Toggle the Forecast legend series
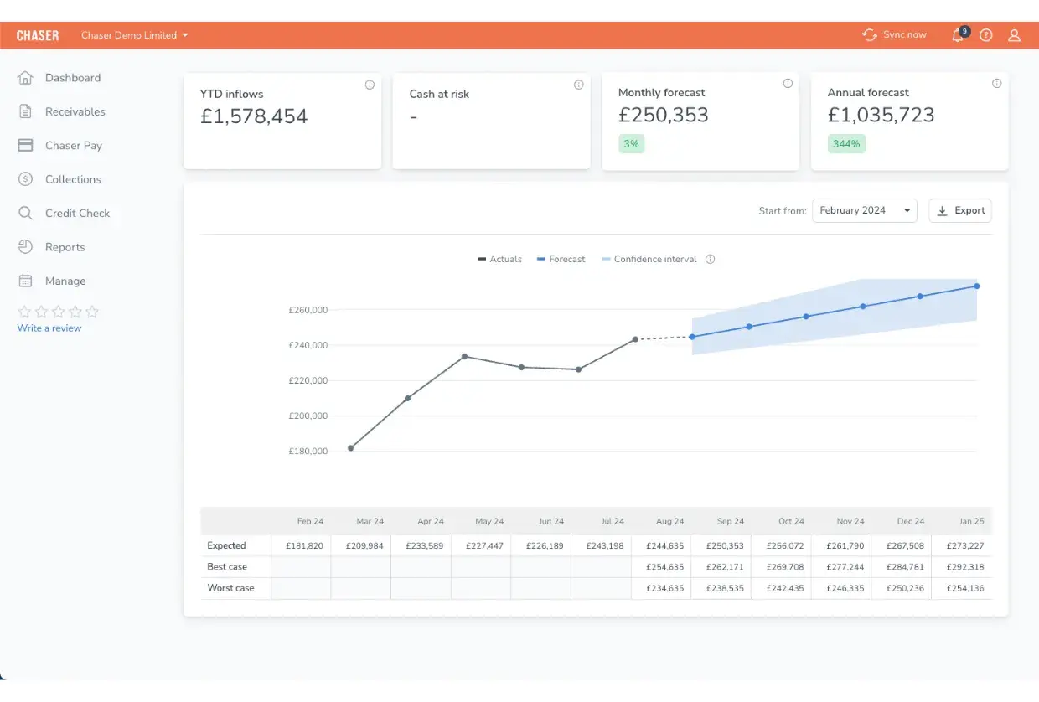1039x702 pixels. [x=561, y=260]
